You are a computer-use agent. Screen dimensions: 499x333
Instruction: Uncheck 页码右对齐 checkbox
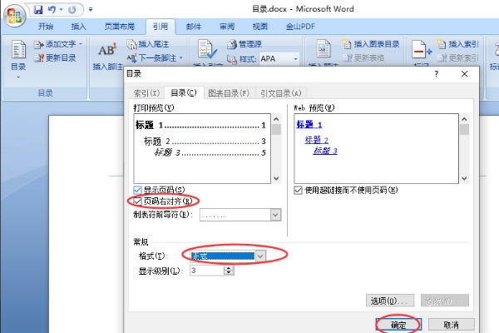click(138, 201)
